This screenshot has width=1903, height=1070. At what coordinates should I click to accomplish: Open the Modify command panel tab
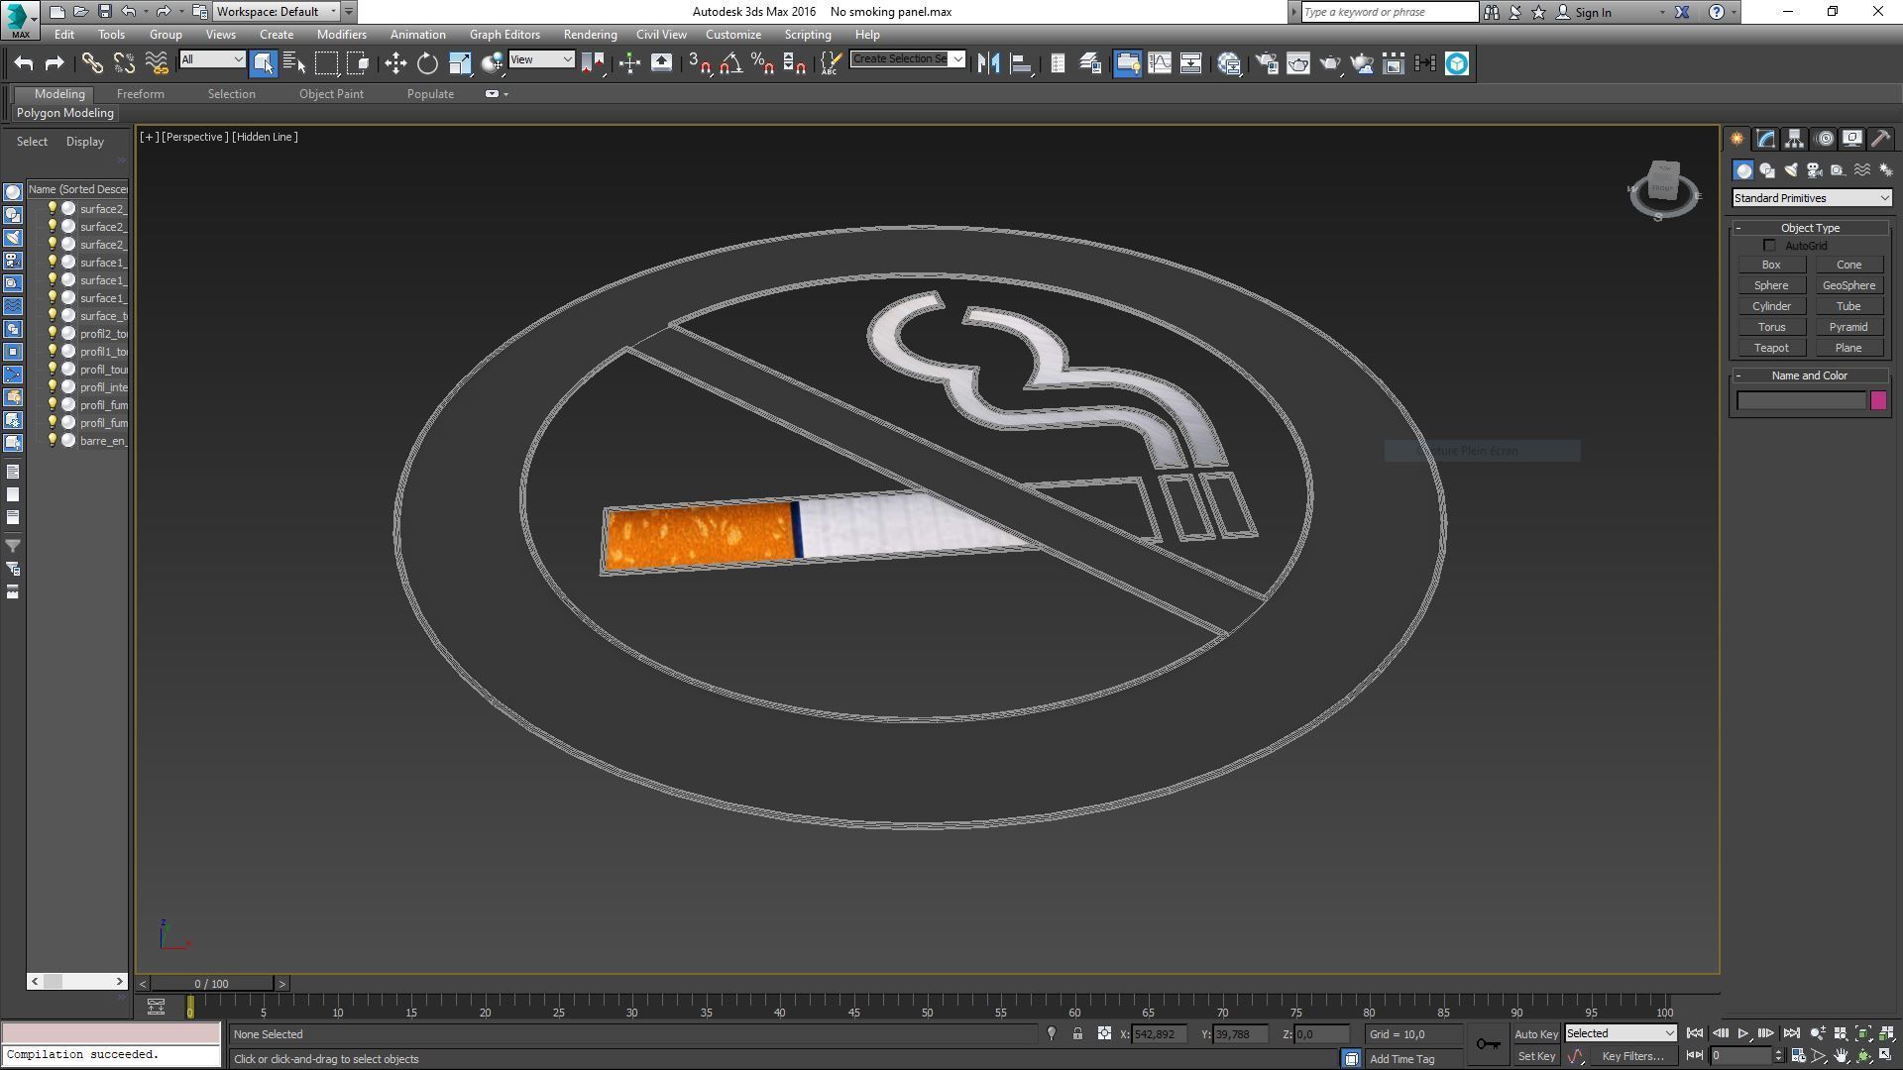point(1766,139)
